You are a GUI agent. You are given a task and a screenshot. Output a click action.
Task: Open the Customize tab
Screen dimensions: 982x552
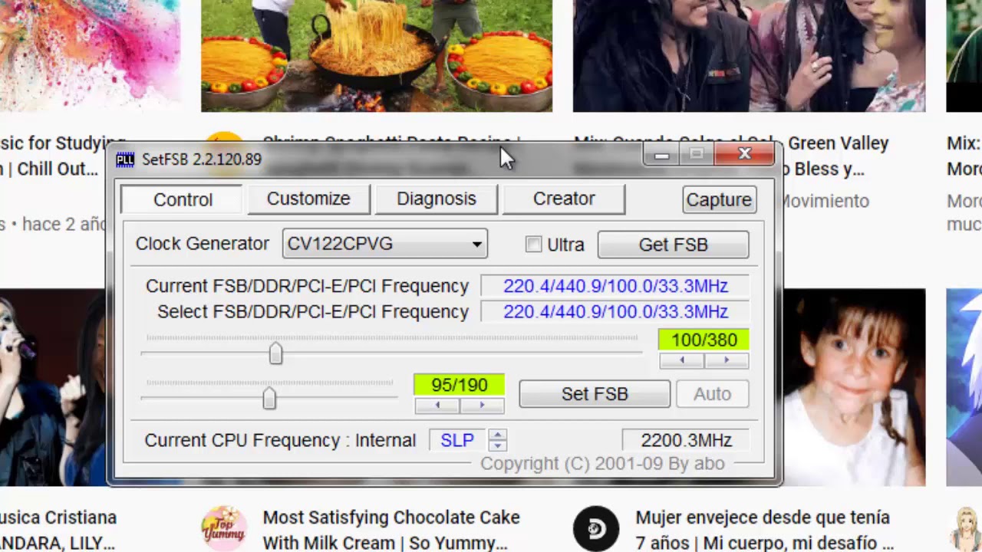pos(308,199)
